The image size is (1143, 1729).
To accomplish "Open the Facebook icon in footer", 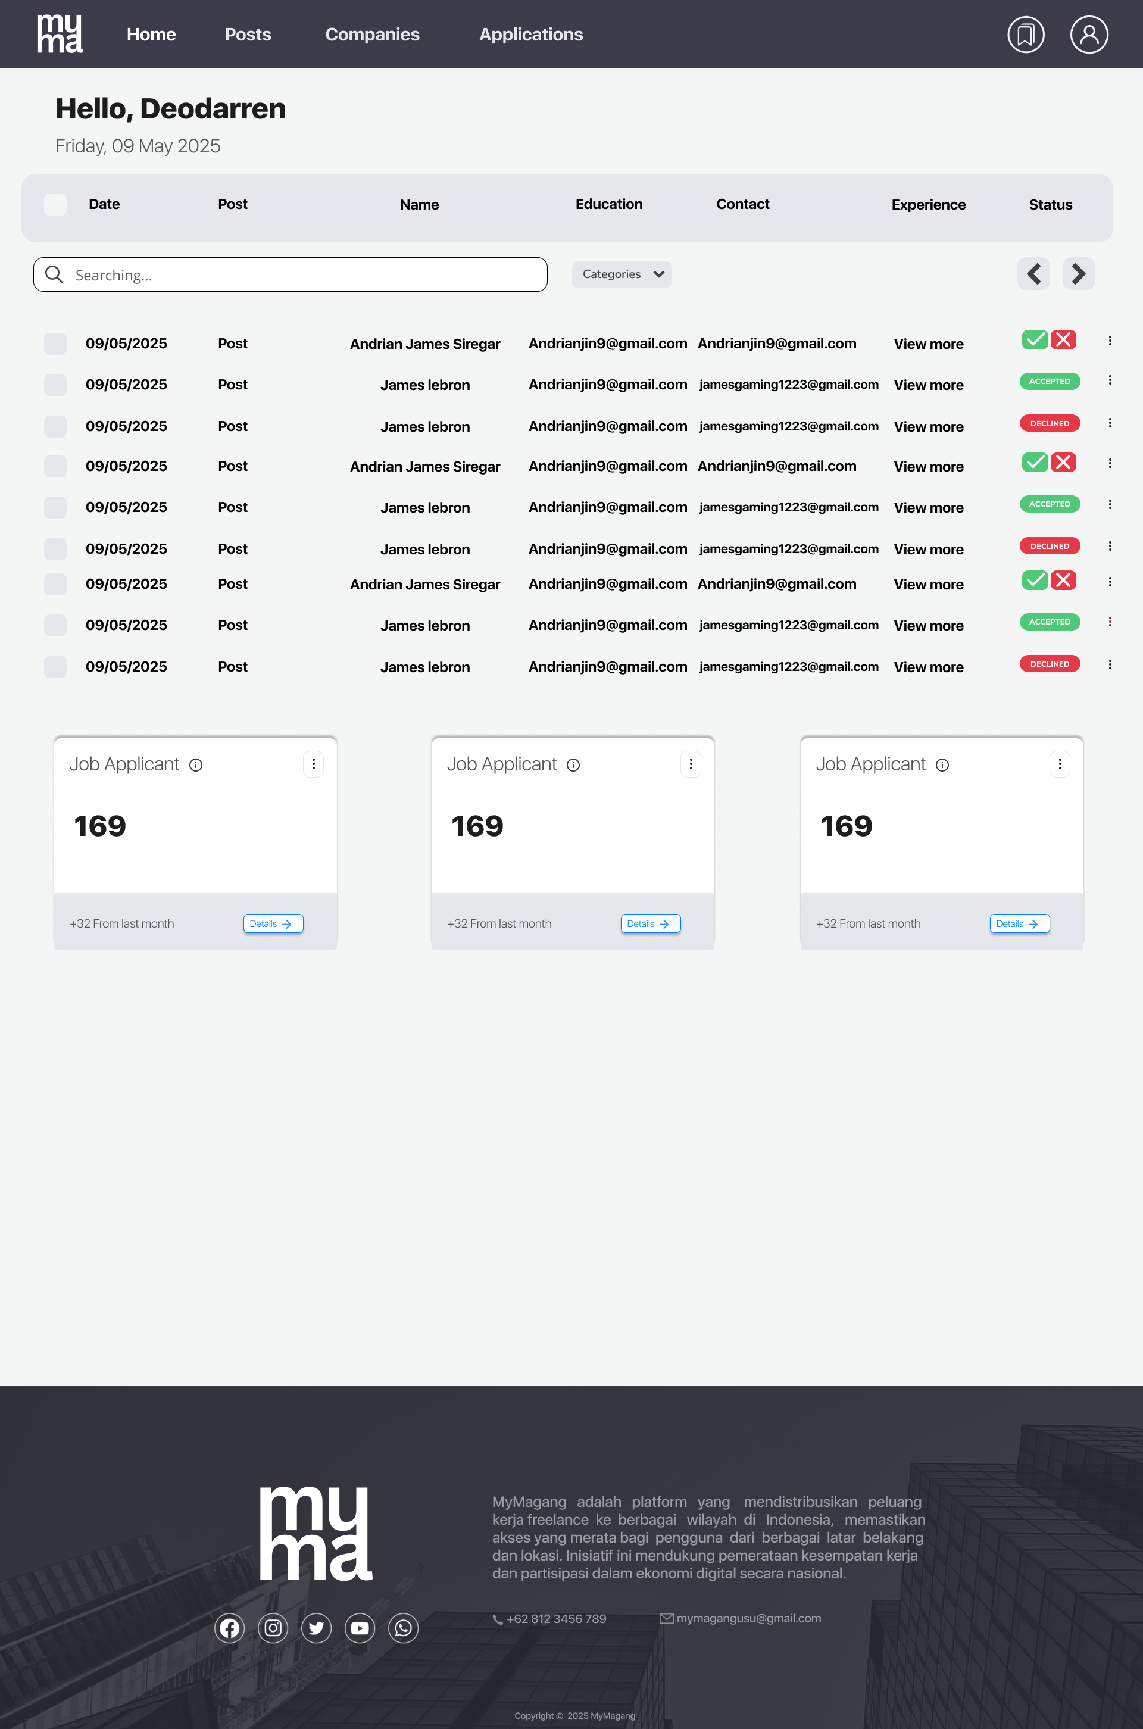I will [230, 1628].
